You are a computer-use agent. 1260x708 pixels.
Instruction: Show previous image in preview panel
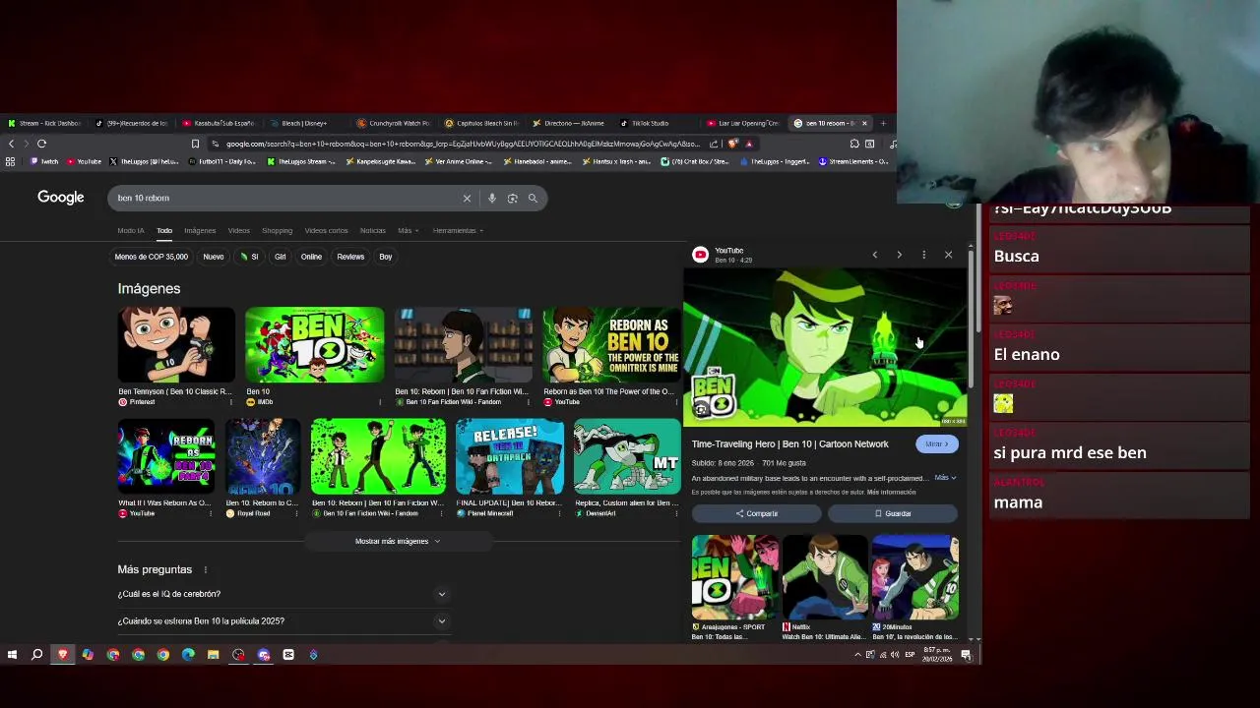coord(874,255)
